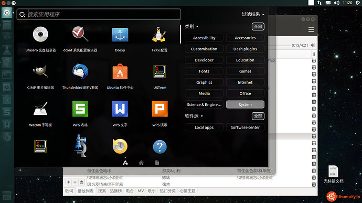Open Brasero disc burner app
The width and height of the screenshot is (362, 203).
(x=40, y=35)
